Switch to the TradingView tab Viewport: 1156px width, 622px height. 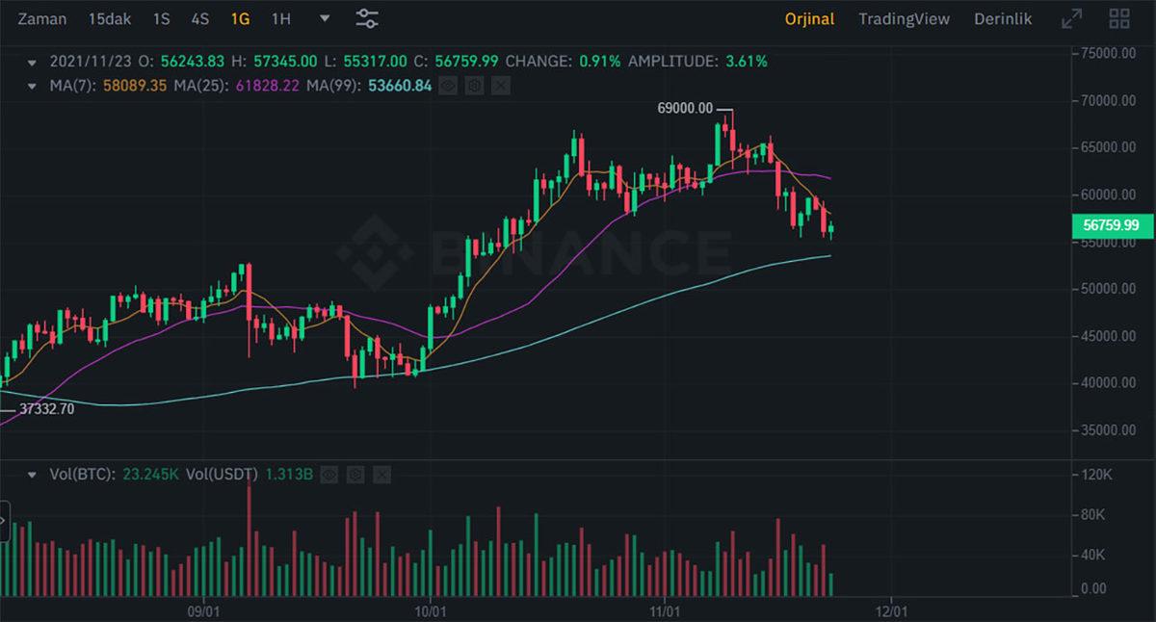click(x=904, y=17)
